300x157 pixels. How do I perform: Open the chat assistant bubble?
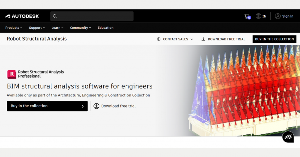(288, 137)
